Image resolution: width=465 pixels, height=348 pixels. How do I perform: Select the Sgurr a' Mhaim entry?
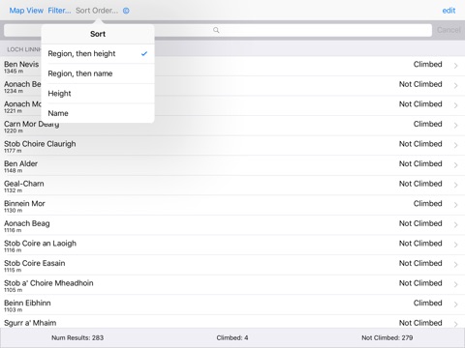pos(232,322)
